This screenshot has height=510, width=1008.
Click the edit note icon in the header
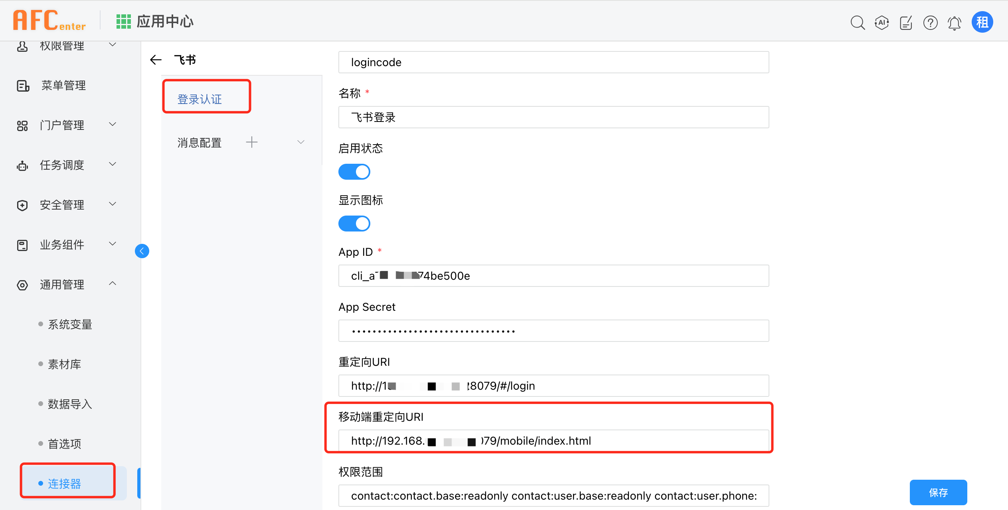point(906,23)
